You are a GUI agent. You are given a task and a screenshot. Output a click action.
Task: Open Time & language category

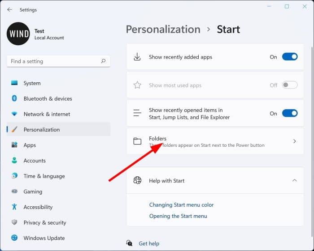(x=58, y=176)
